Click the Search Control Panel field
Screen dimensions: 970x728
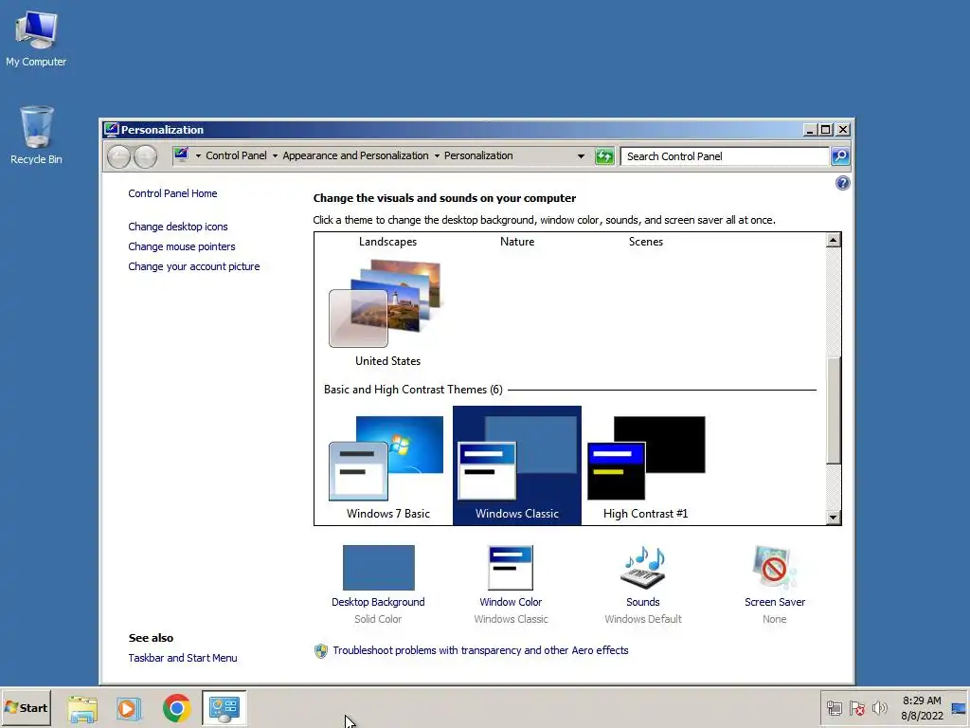(725, 156)
